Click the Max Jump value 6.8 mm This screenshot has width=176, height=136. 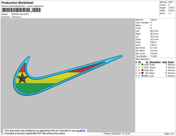click(154, 53)
